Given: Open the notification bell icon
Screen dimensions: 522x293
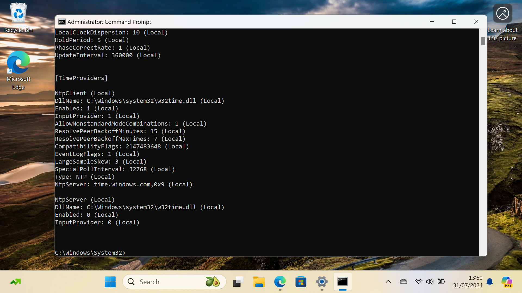Looking at the screenshot, I should [490, 282].
